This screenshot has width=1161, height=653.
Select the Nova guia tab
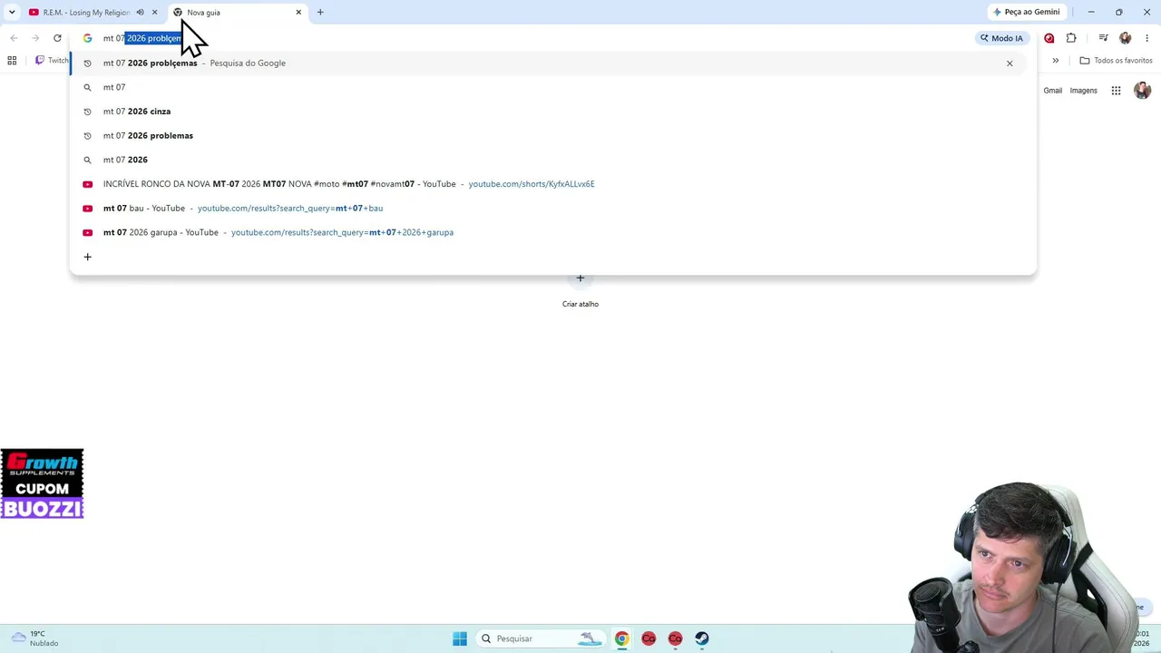pyautogui.click(x=238, y=12)
